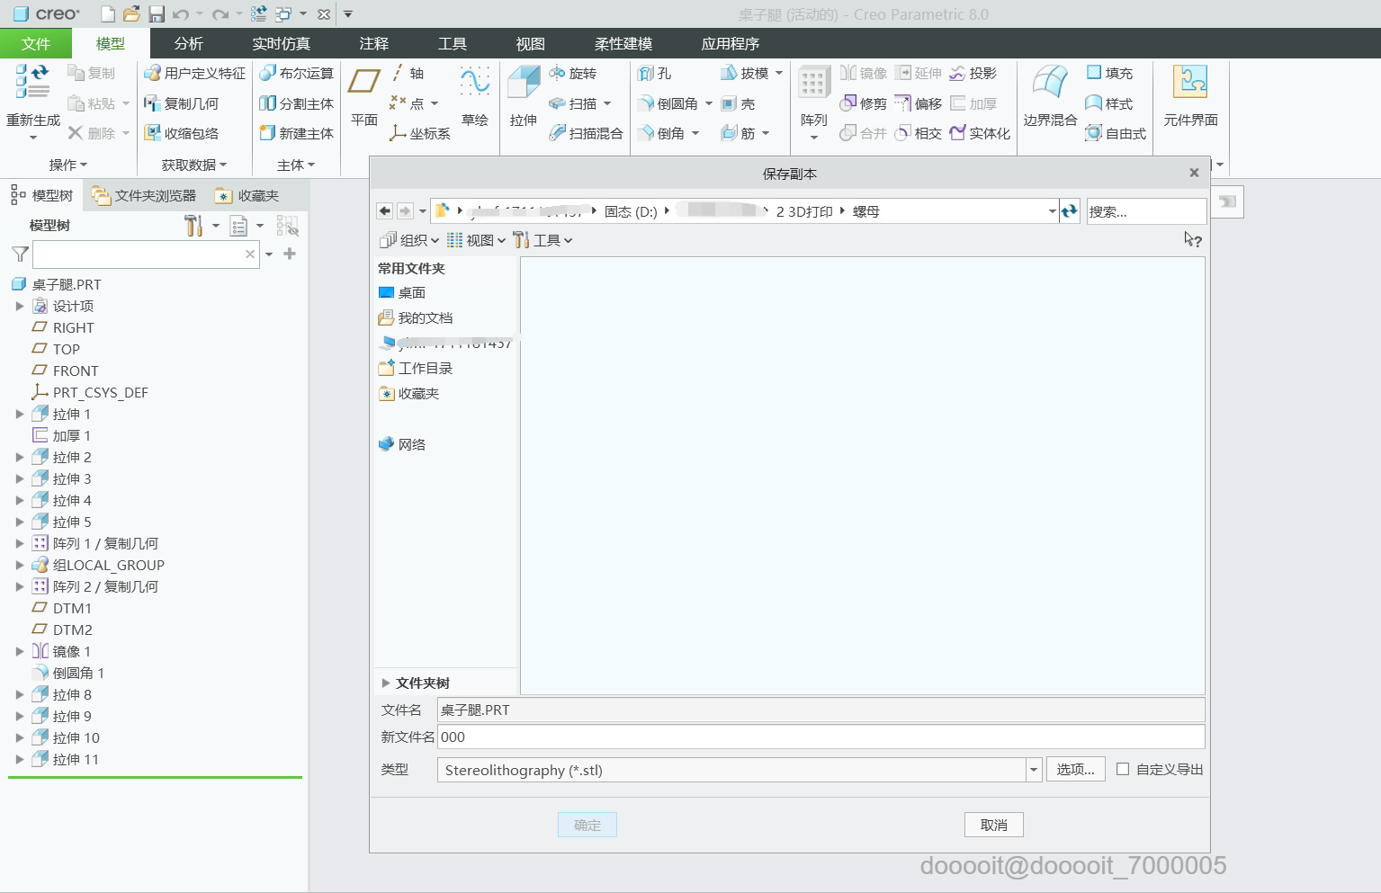The width and height of the screenshot is (1381, 893).
Task: Open the 工具 dropdown in the dialog
Action: click(543, 240)
